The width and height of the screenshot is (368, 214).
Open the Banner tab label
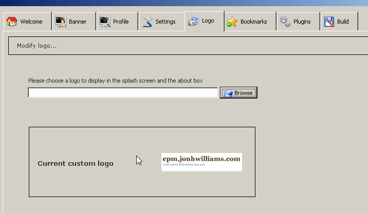(x=78, y=22)
